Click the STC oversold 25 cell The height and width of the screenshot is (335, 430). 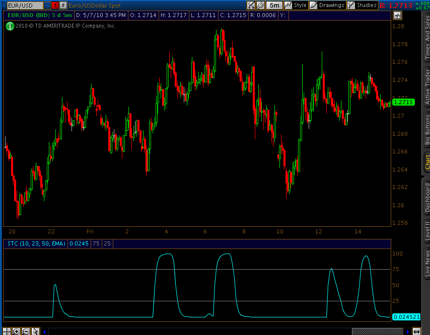pyautogui.click(x=107, y=243)
